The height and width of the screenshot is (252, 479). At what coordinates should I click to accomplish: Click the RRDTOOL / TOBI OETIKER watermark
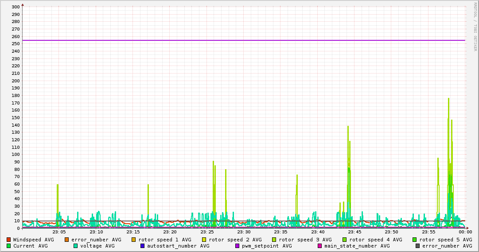point(475,27)
